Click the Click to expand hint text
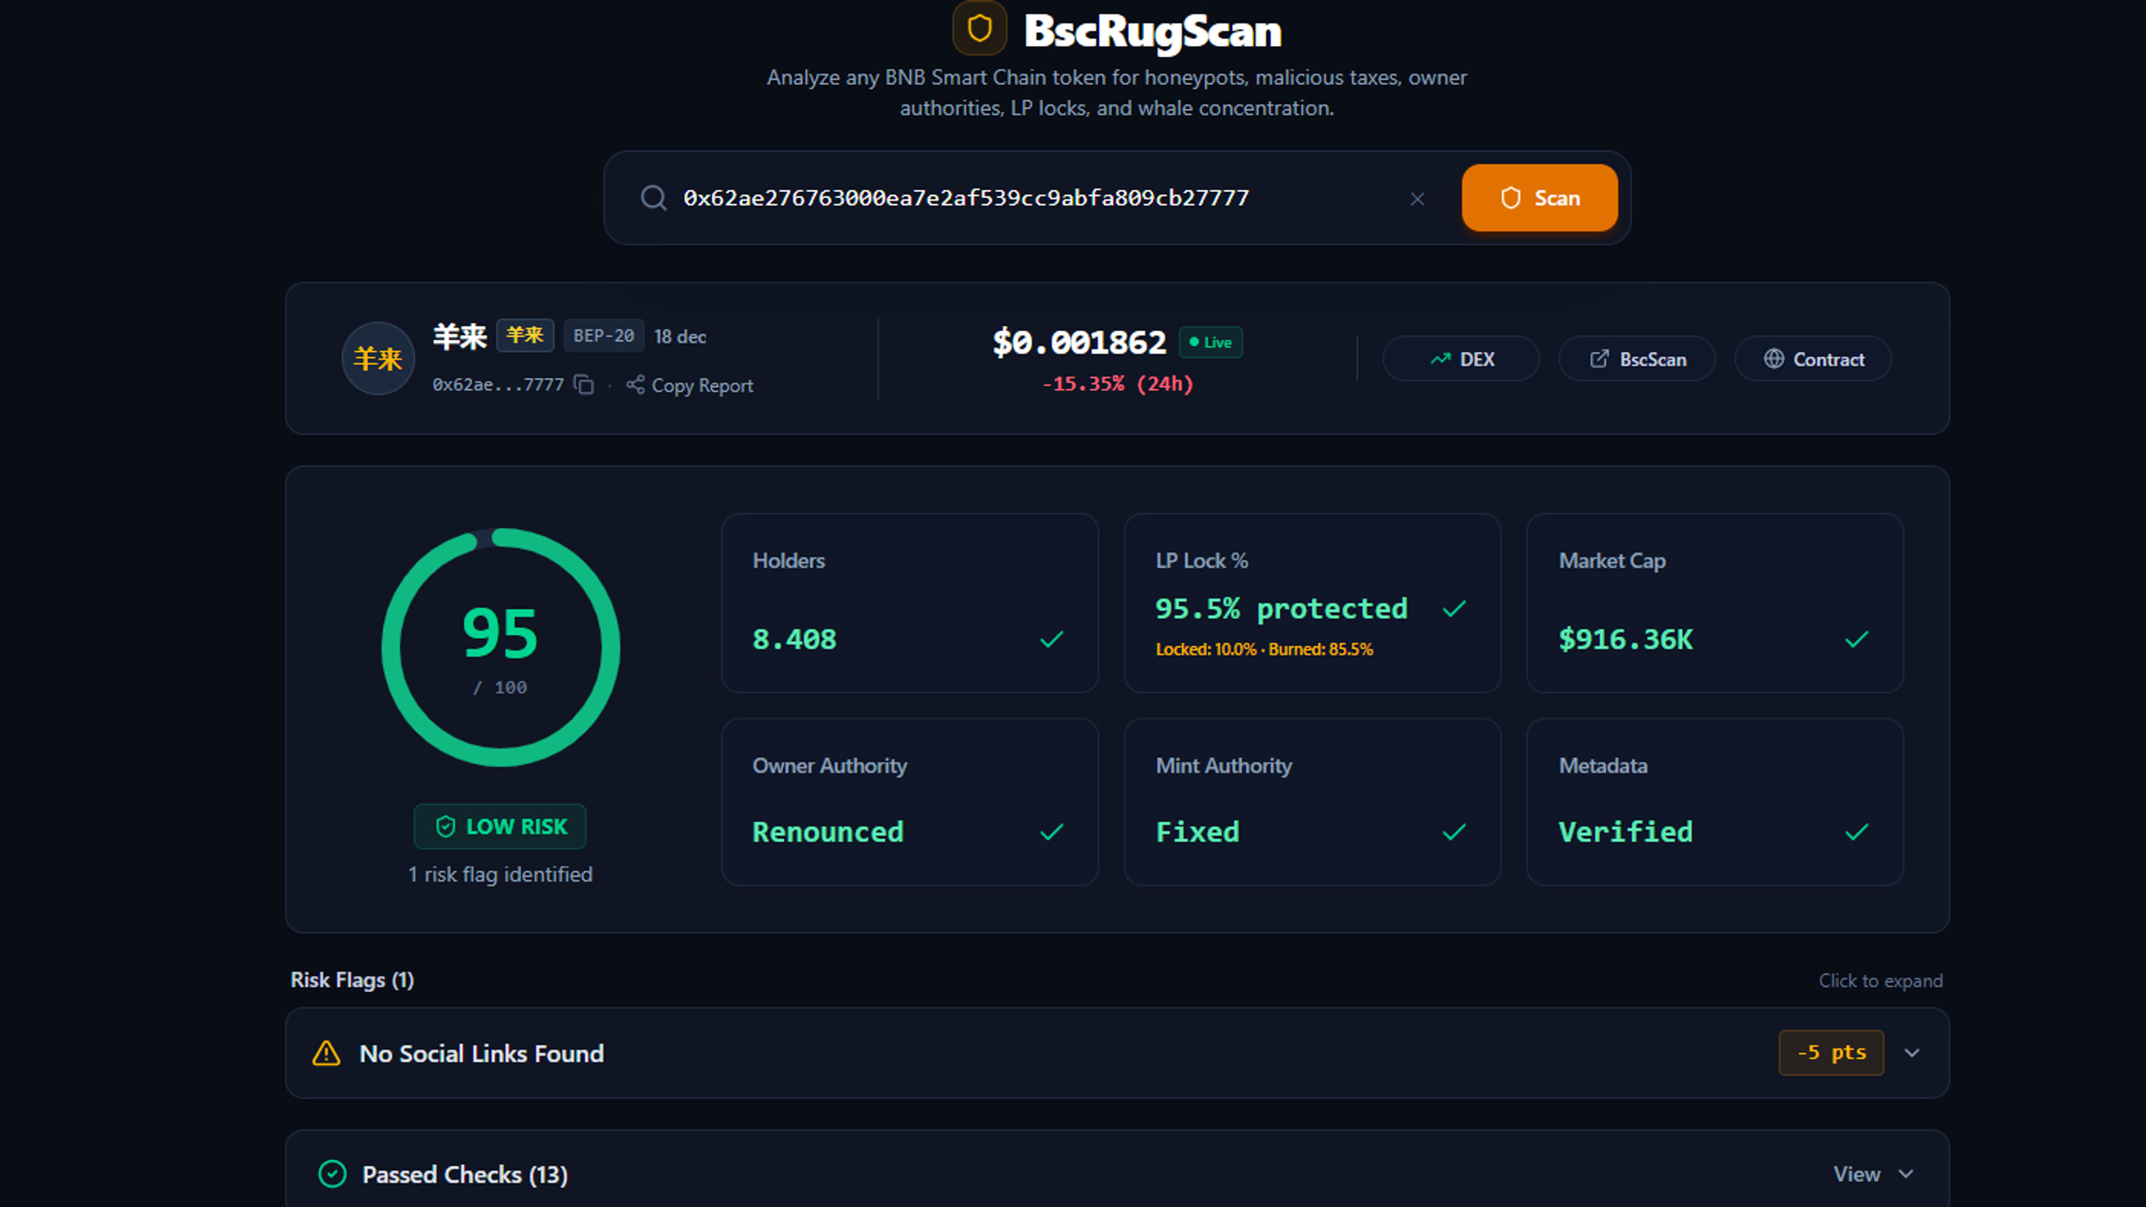 point(1880,981)
